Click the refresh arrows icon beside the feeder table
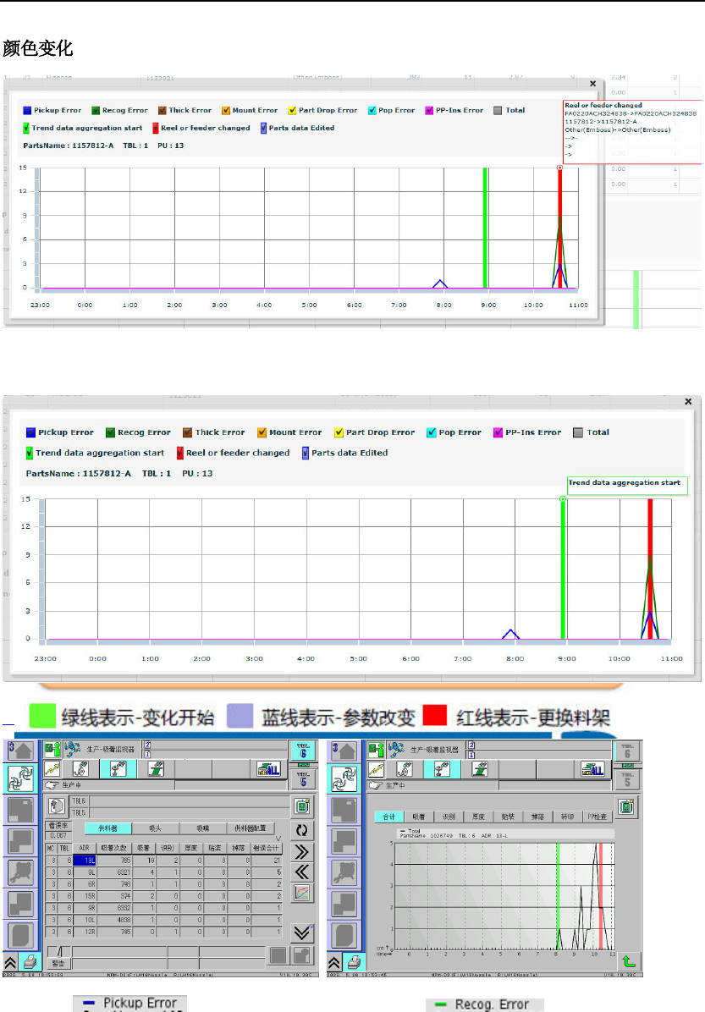Viewport: 705px width, 1012px height. pos(302,830)
